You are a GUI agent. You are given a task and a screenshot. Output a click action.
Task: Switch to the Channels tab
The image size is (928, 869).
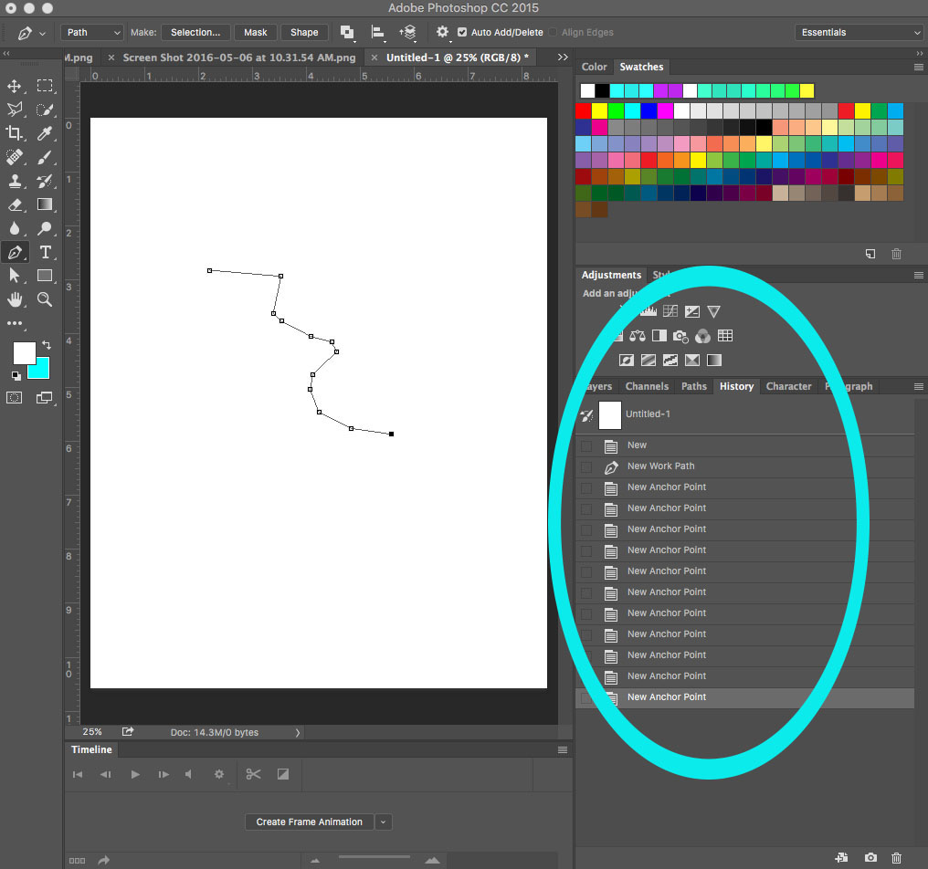pos(647,386)
